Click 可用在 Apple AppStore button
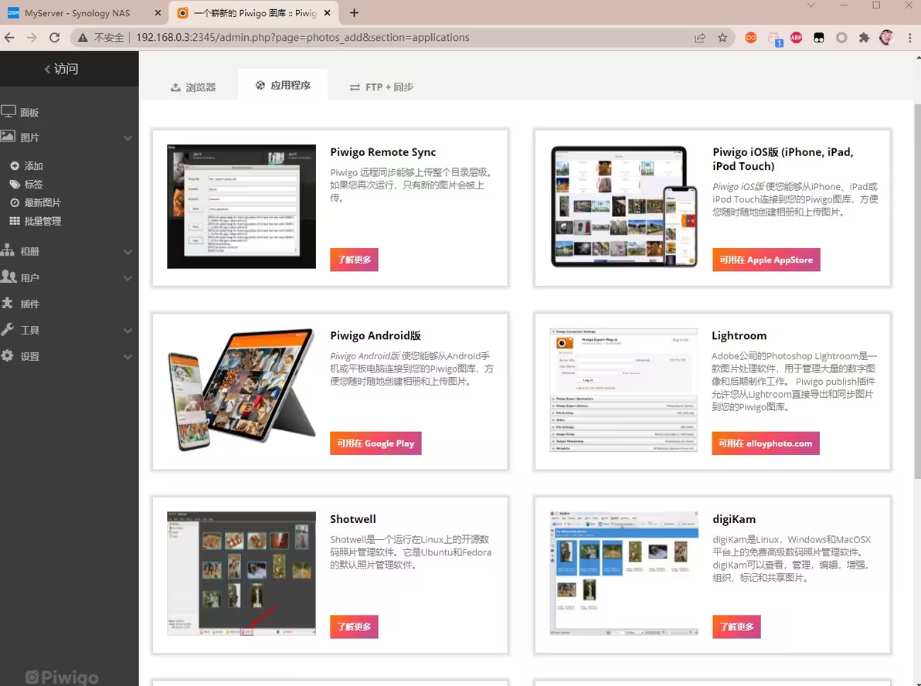The image size is (921, 686). (766, 260)
